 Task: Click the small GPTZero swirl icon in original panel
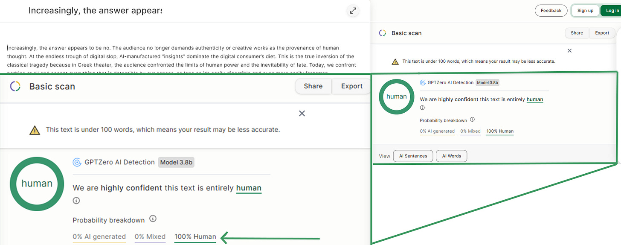[x=423, y=83]
